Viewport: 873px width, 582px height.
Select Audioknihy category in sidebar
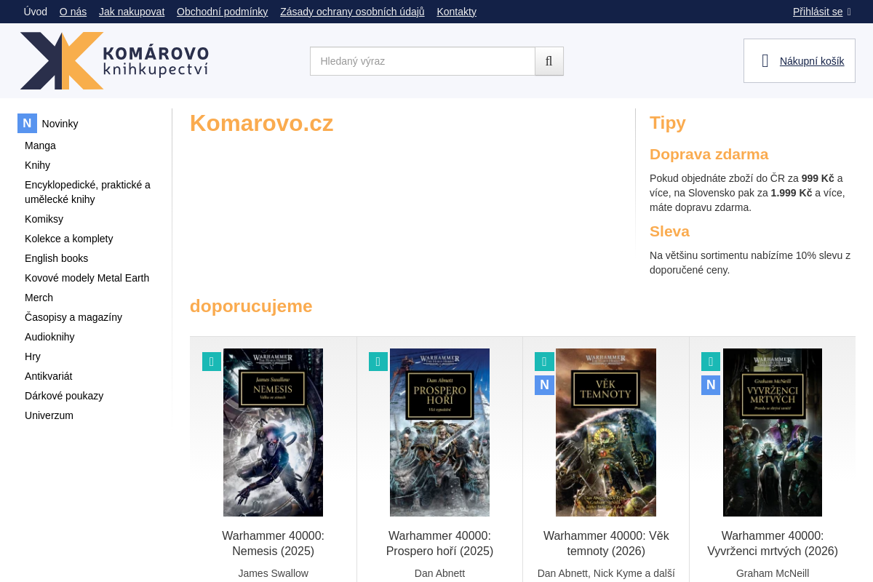(49, 337)
